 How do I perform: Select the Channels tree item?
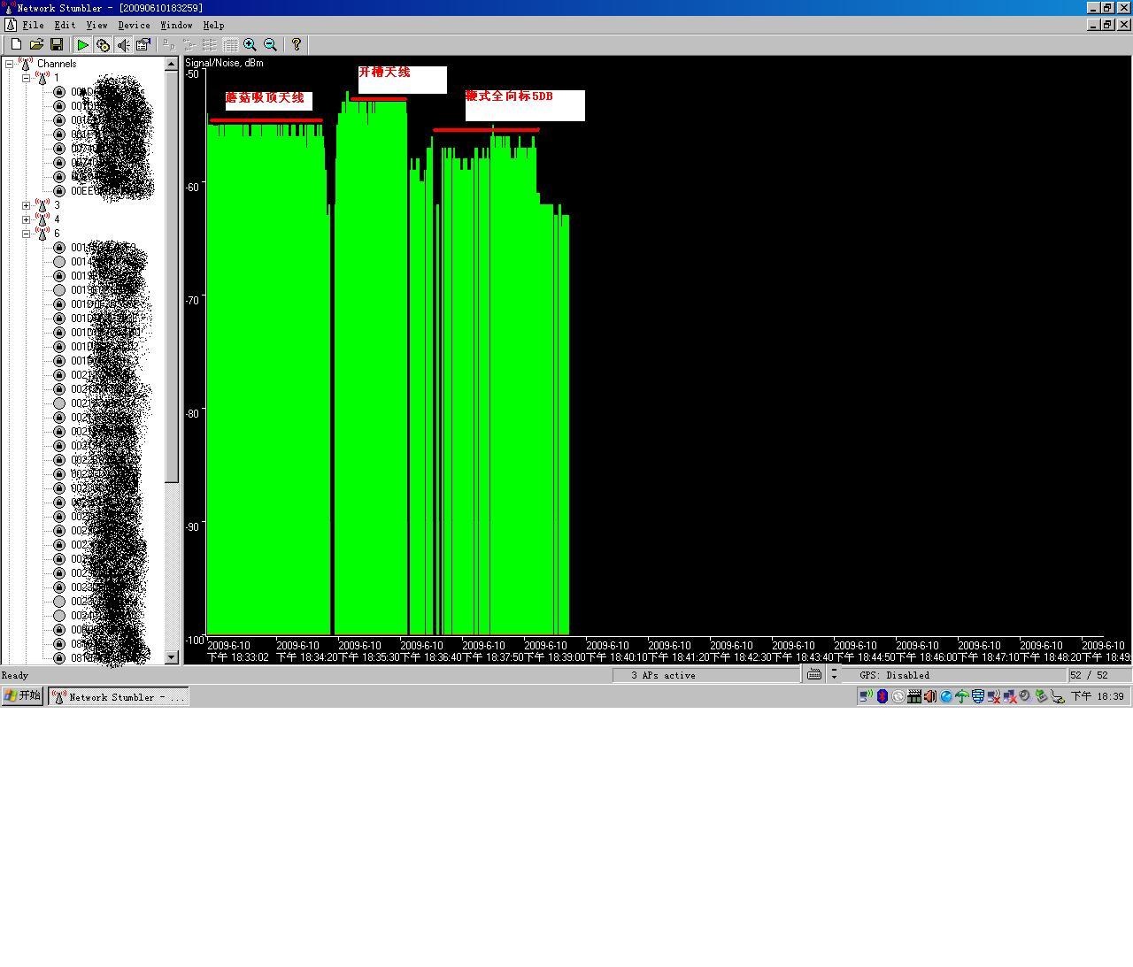tap(57, 64)
